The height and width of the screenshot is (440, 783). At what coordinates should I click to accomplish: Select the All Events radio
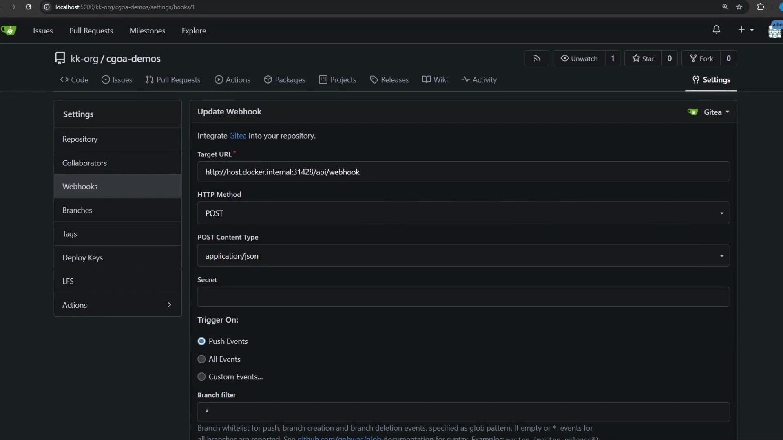click(x=201, y=359)
